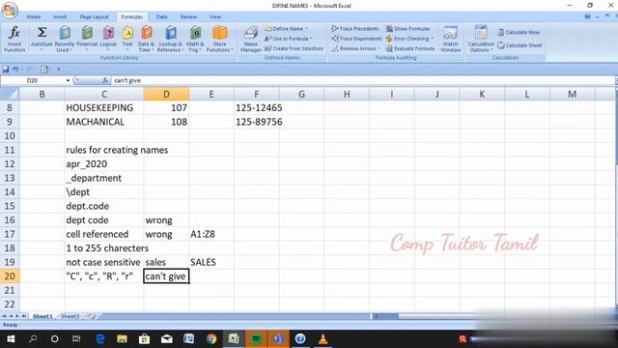
Task: Click Calculate Now
Action: pos(519,32)
